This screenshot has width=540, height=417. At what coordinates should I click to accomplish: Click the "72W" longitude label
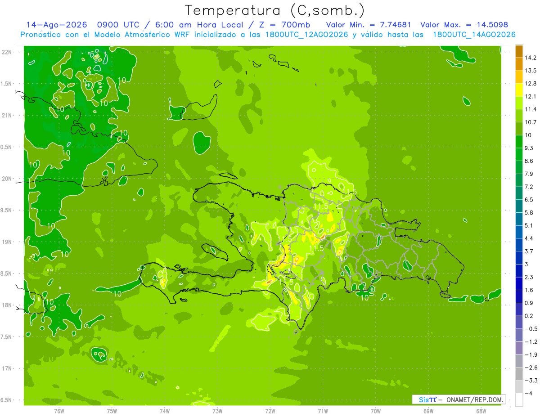pyautogui.click(x=270, y=411)
